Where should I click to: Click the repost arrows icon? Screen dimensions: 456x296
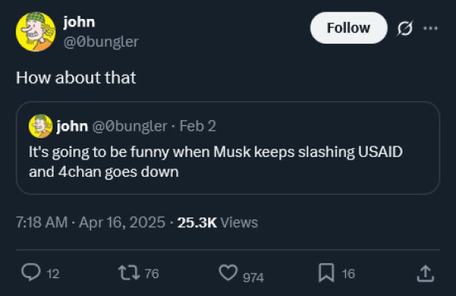(x=128, y=274)
